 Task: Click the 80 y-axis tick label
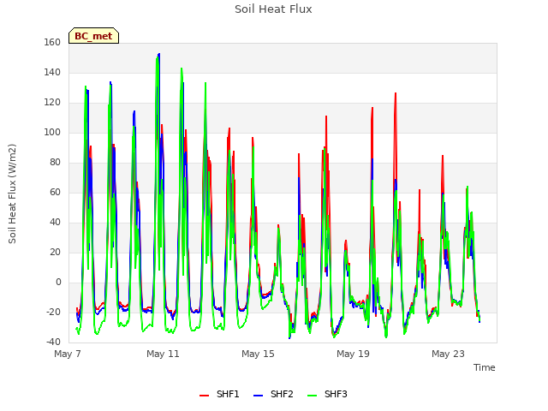click(x=55, y=162)
